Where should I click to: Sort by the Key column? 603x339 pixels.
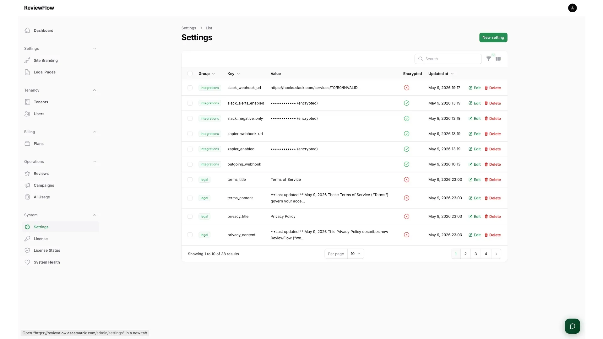click(x=234, y=74)
